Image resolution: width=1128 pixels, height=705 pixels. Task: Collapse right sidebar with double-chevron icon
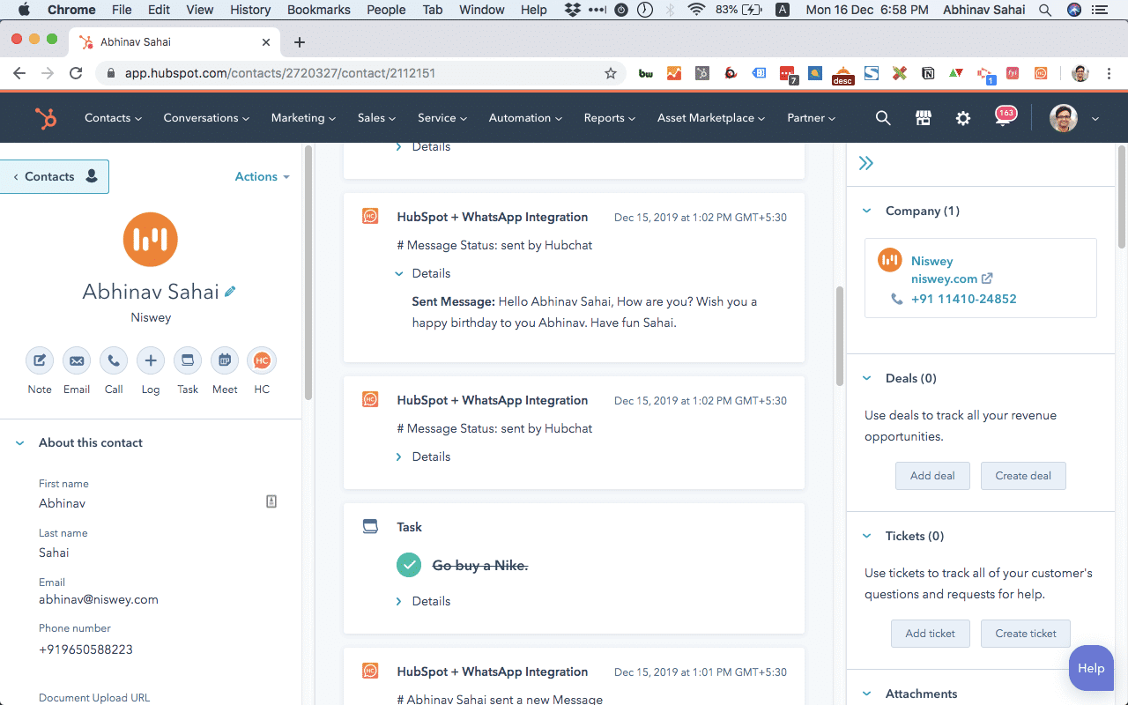pos(866,163)
